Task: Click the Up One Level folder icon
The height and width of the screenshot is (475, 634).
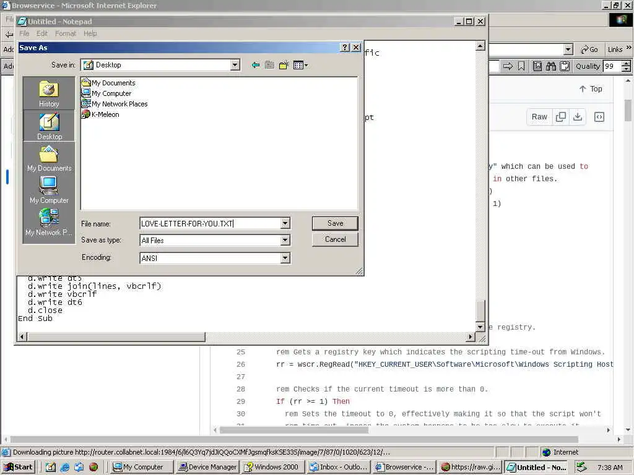Action: 270,65
